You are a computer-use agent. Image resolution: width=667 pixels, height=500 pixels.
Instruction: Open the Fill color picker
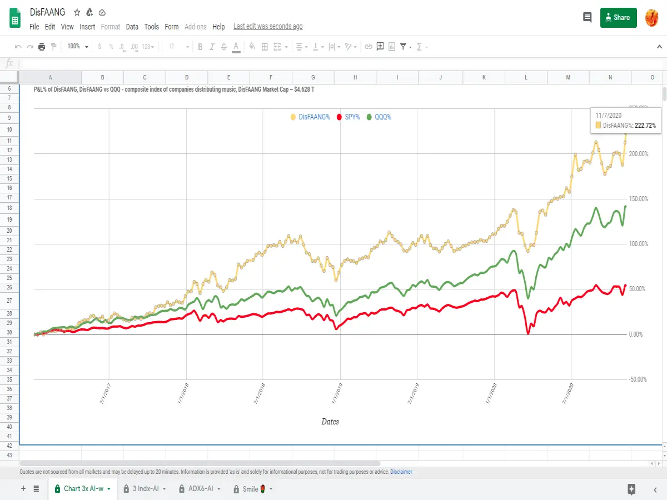[x=252, y=47]
